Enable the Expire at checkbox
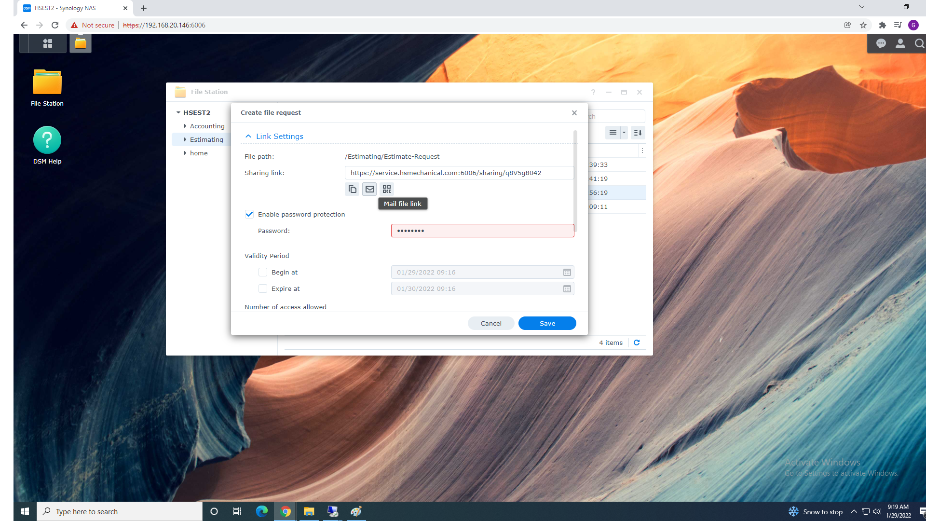Viewport: 926px width, 521px height. (x=263, y=289)
